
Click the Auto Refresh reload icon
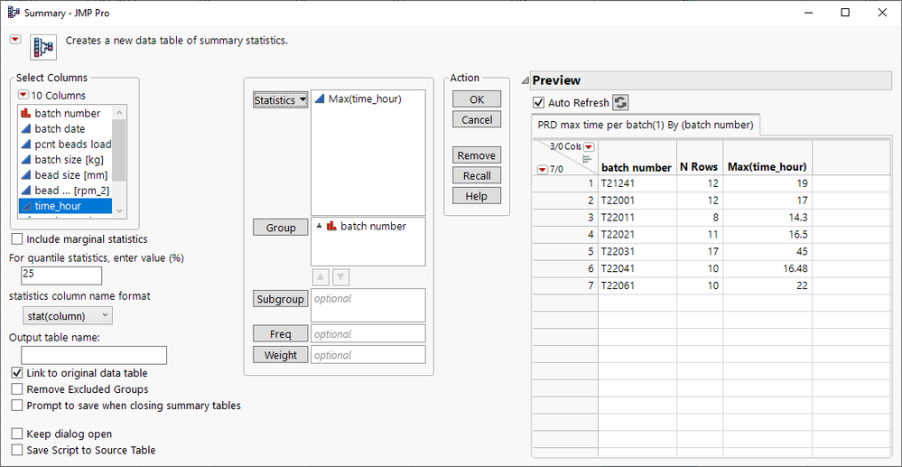(621, 103)
